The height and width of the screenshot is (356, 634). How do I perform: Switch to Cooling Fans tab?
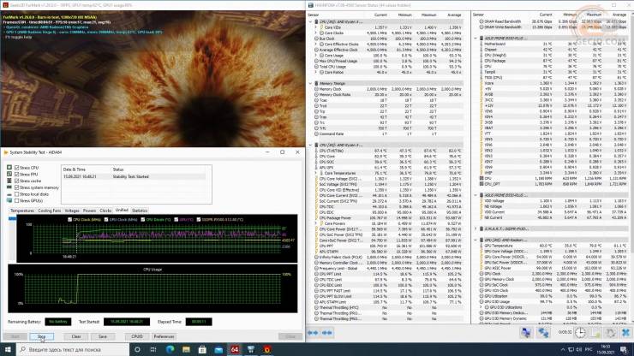pyautogui.click(x=50, y=211)
